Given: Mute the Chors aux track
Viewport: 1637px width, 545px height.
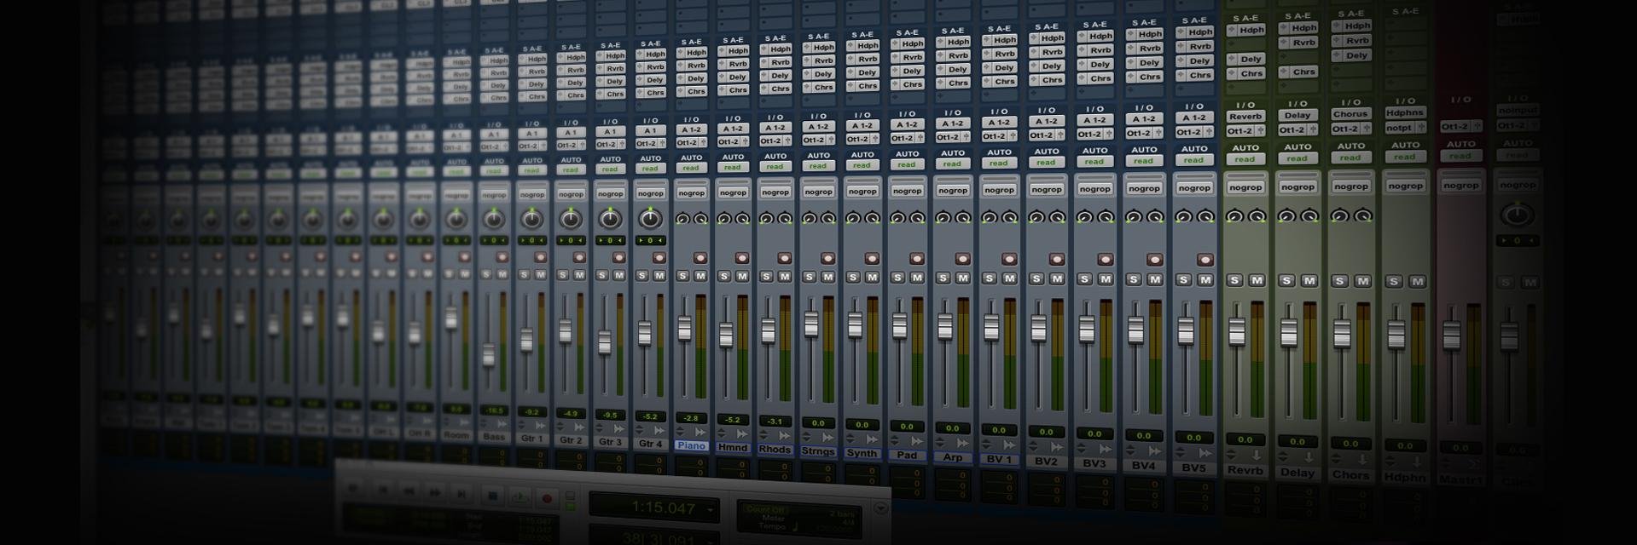Looking at the screenshot, I should [1362, 281].
